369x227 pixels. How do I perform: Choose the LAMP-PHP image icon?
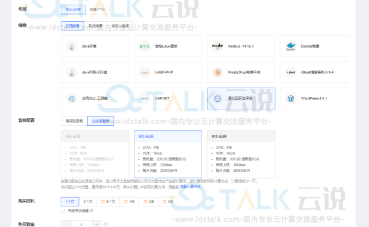point(144,72)
